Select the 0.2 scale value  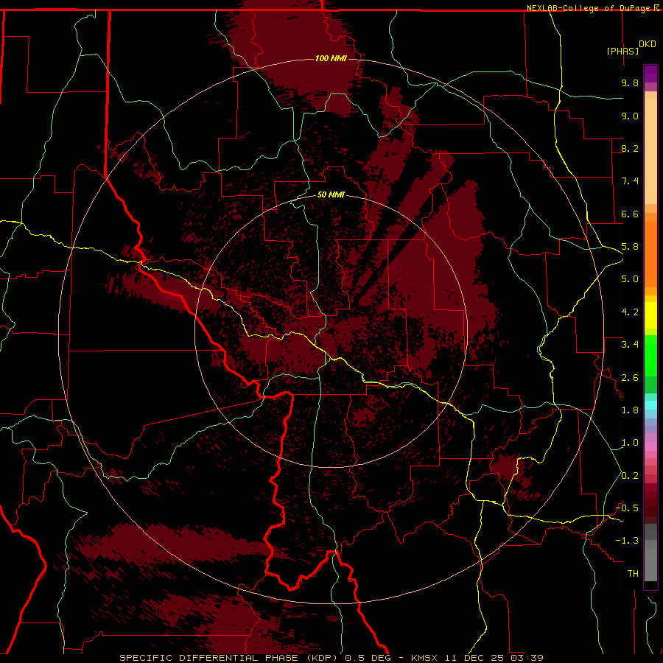click(x=630, y=476)
